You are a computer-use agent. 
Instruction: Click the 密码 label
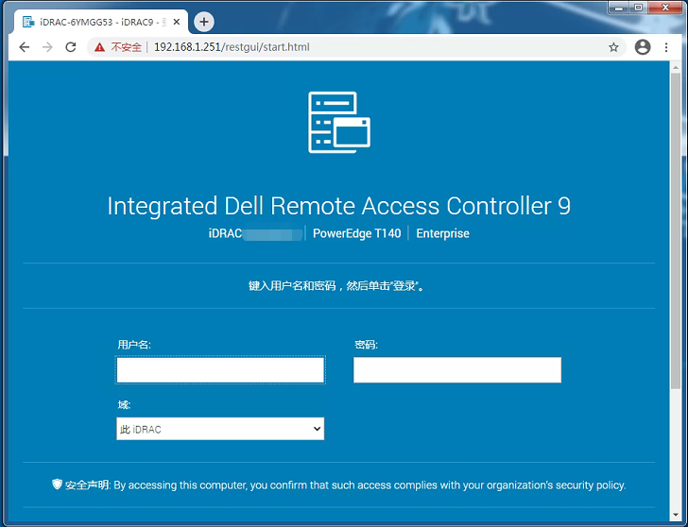point(366,345)
